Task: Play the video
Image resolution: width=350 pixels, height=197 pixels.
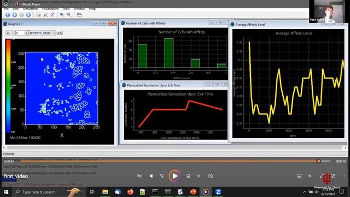Action: coord(175,176)
